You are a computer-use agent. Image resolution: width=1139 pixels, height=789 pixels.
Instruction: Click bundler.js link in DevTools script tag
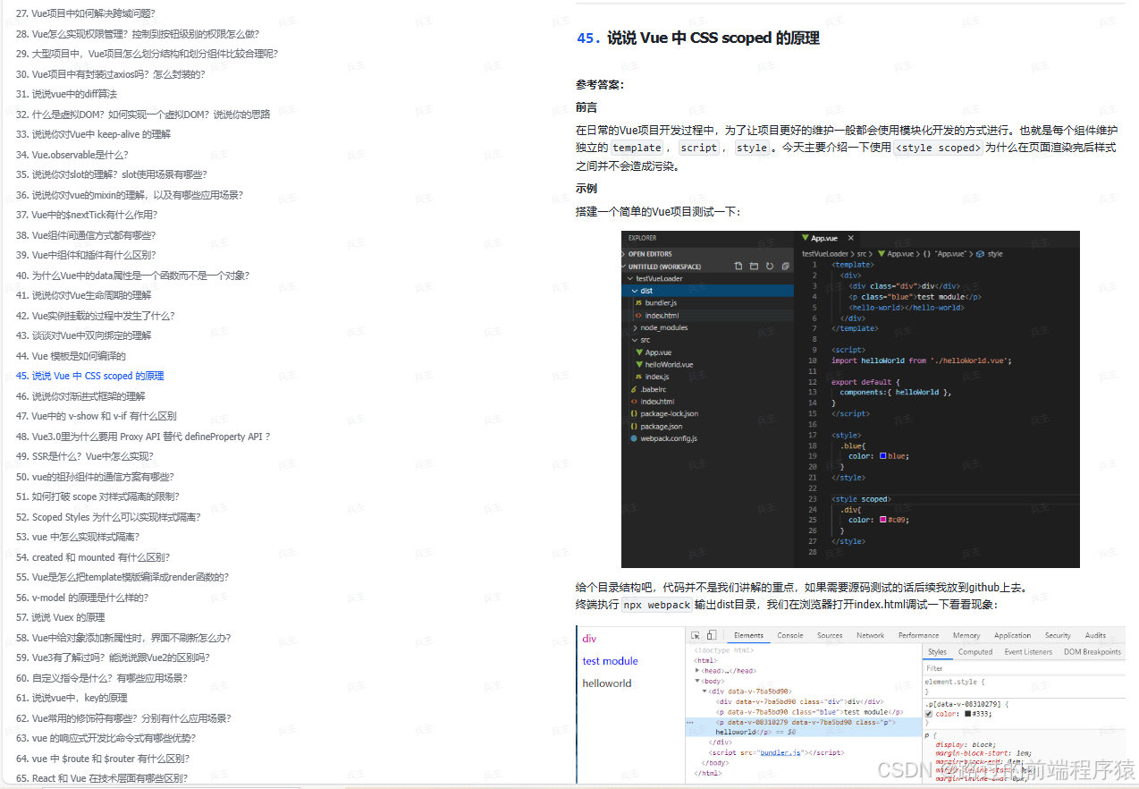780,752
